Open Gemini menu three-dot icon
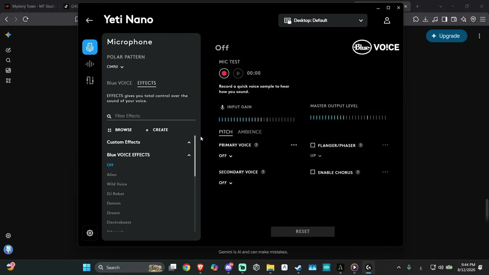489x275 pixels. point(479,36)
